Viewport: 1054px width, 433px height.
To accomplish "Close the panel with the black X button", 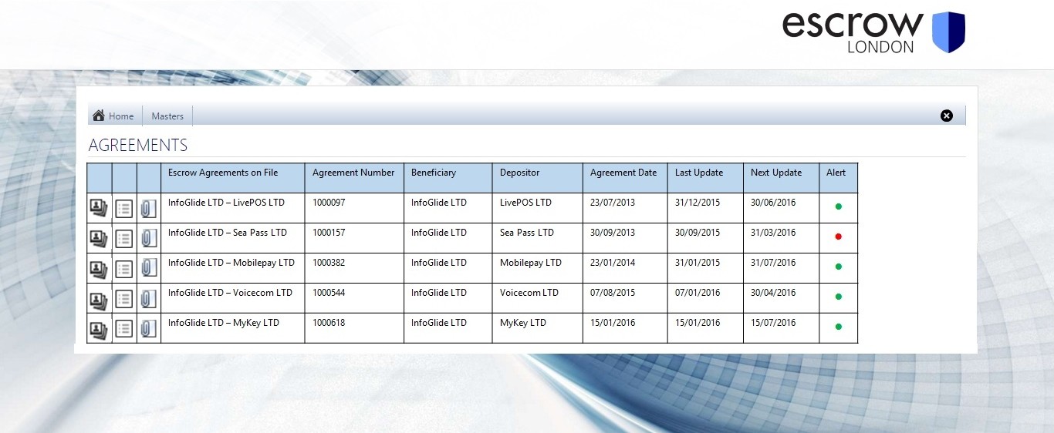I will point(947,116).
